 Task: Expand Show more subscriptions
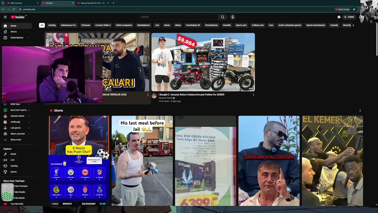(17, 140)
